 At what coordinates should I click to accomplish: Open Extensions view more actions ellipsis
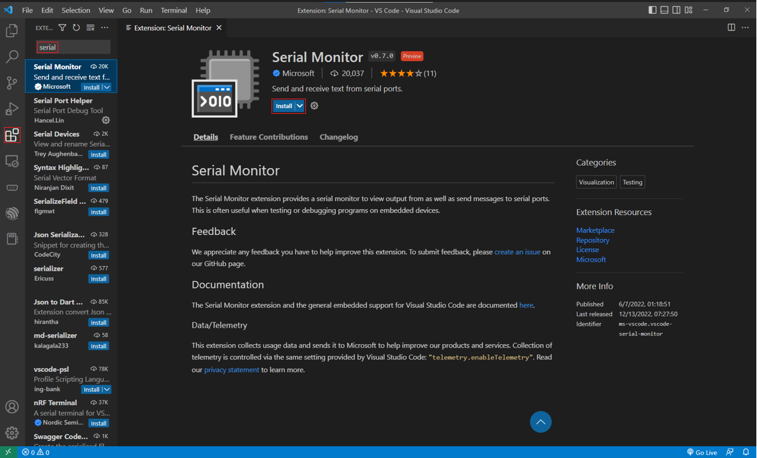[104, 28]
